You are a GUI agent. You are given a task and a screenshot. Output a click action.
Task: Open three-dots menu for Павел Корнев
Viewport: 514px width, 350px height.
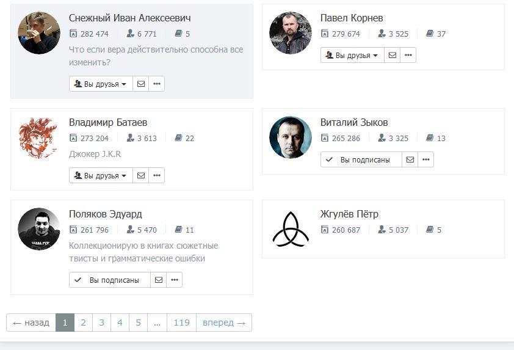coord(408,55)
